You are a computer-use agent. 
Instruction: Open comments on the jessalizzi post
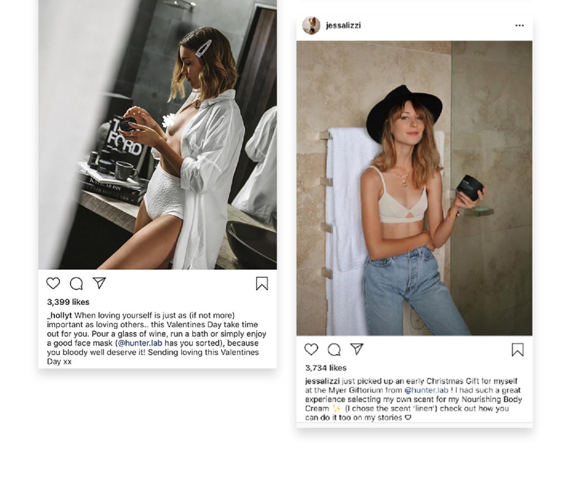[334, 349]
